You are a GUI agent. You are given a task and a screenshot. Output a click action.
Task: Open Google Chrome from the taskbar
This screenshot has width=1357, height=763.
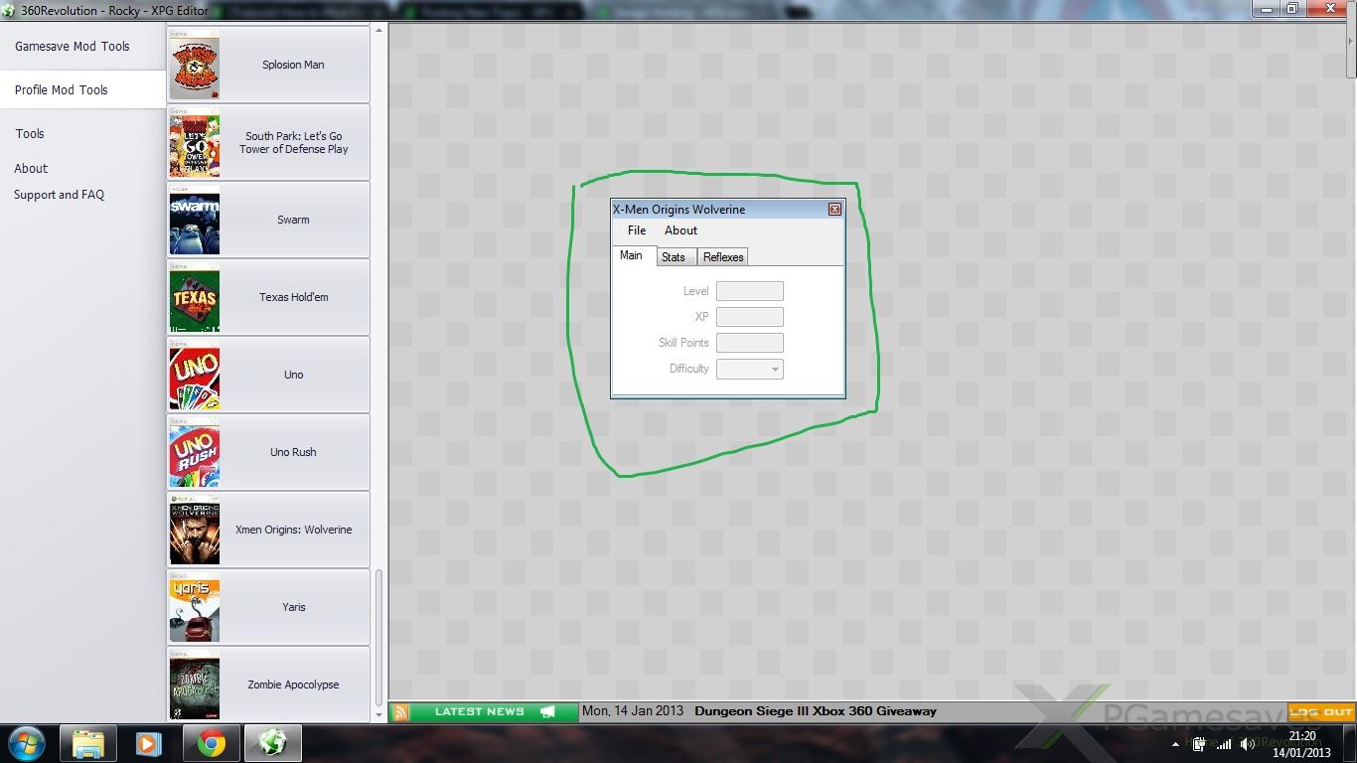(211, 743)
